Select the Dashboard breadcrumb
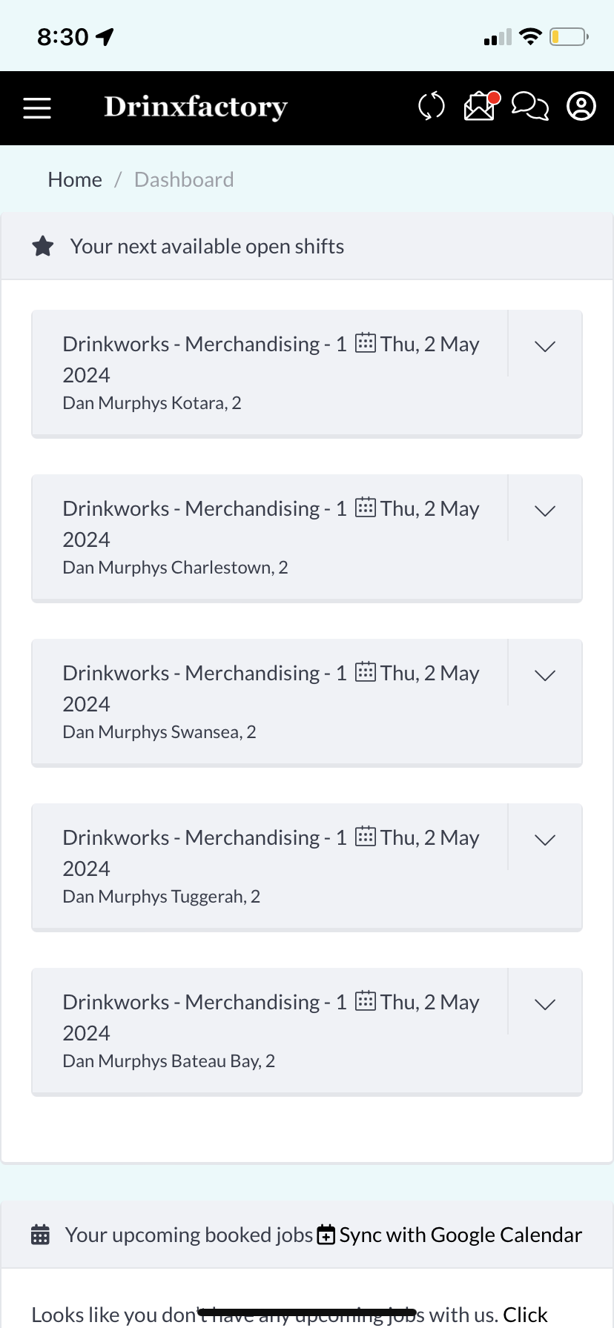 [x=184, y=179]
